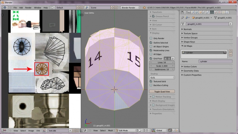The width and height of the screenshot is (238, 134).
Task: Open the Render menu
Action: [28, 7]
